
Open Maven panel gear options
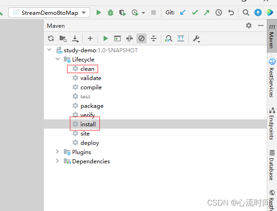point(249,25)
